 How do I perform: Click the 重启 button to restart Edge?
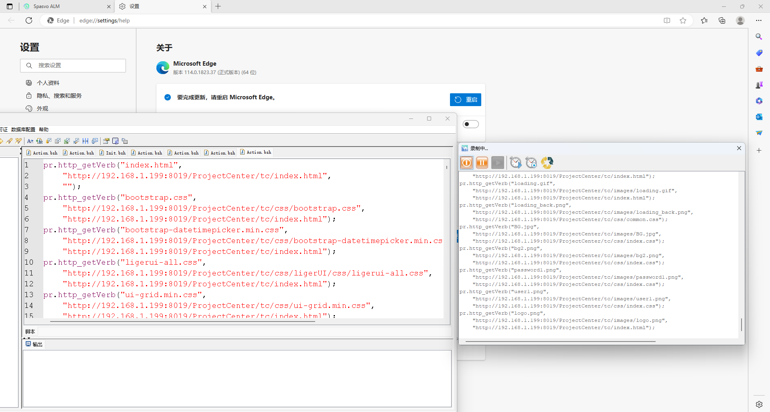click(465, 100)
